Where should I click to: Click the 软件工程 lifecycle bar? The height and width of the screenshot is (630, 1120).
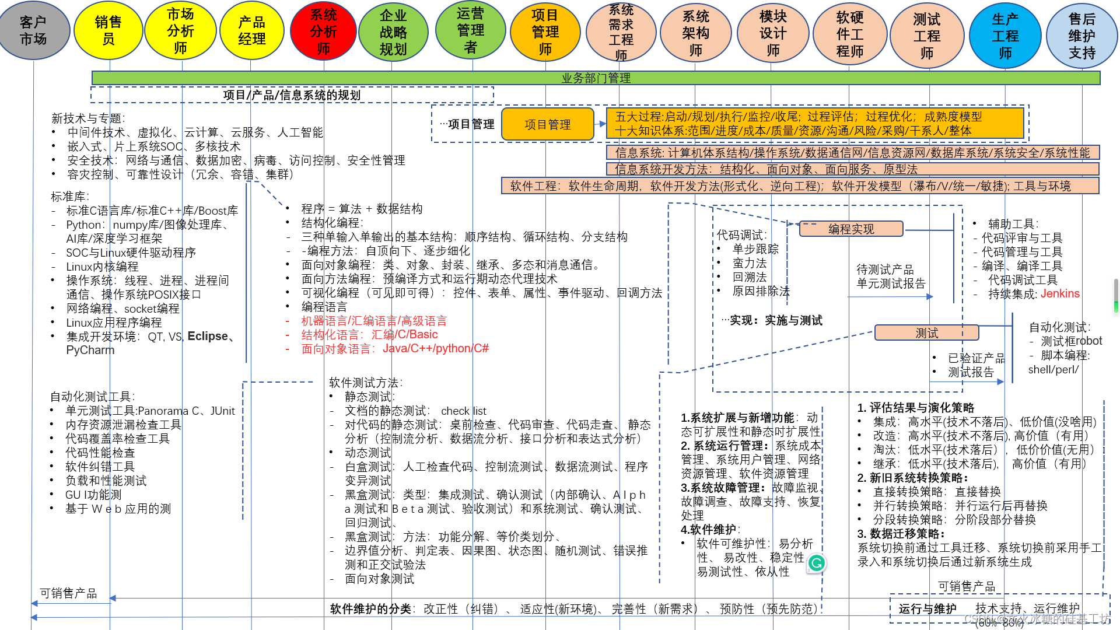(x=800, y=186)
